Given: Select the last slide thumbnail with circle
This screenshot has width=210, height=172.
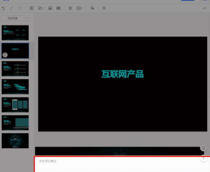Looking at the screenshot, I should click(x=16, y=141).
